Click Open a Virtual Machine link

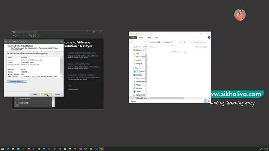pyautogui.click(x=79, y=64)
